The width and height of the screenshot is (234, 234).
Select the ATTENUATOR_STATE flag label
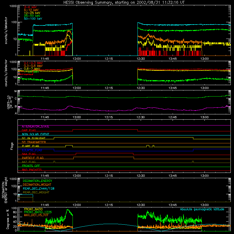pyautogui.click(x=35, y=126)
